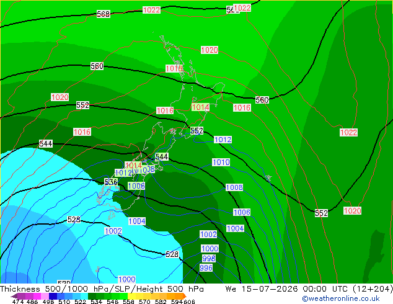Click the 1022 label on the eastern side of the map
The image size is (393, 304).
pos(348,132)
